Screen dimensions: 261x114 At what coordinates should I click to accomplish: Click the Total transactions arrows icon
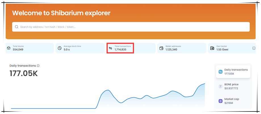pyautogui.click(x=110, y=48)
